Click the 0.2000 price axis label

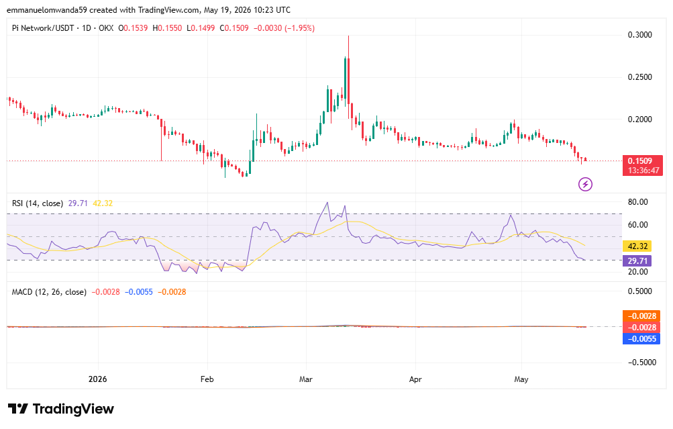coord(639,120)
